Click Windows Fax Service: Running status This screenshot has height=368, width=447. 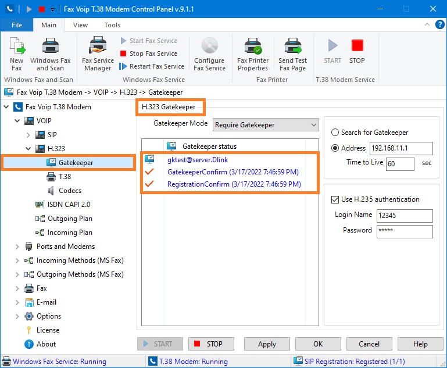coord(54,362)
